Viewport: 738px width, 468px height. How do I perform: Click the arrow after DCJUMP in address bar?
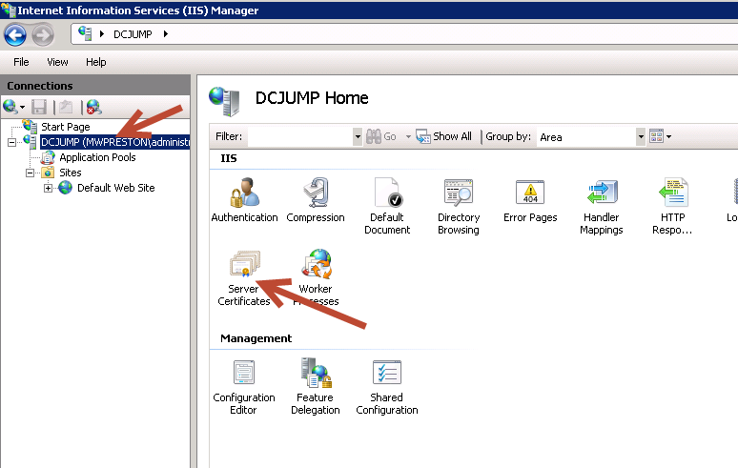pos(166,34)
